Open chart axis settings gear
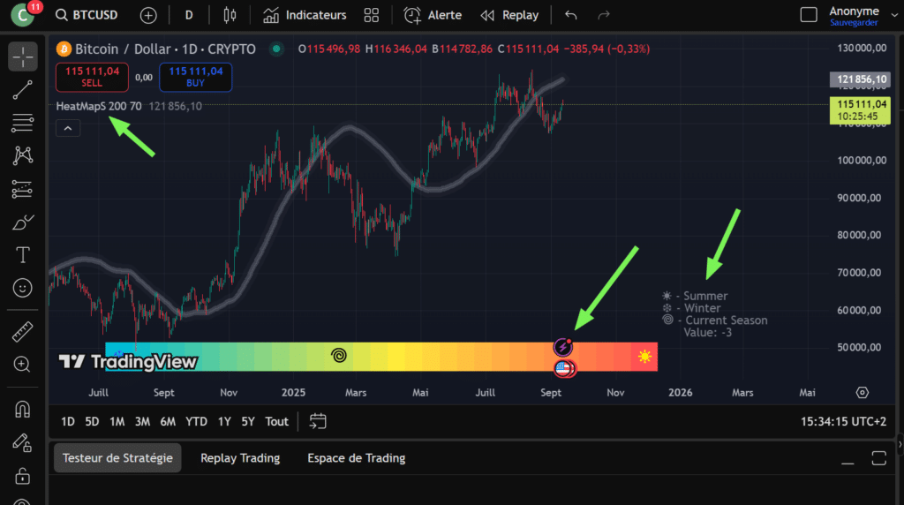Image resolution: width=904 pixels, height=505 pixels. click(x=863, y=393)
